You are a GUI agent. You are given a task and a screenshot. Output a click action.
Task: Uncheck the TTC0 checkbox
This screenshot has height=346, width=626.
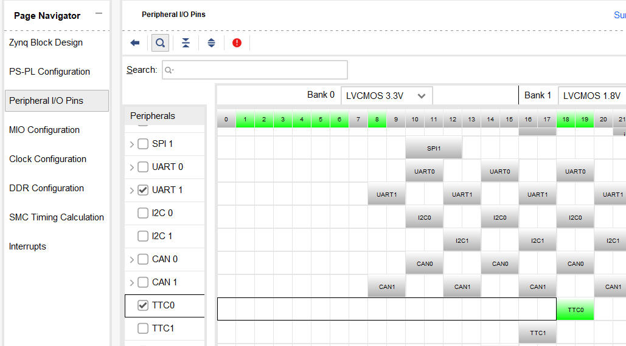point(143,305)
